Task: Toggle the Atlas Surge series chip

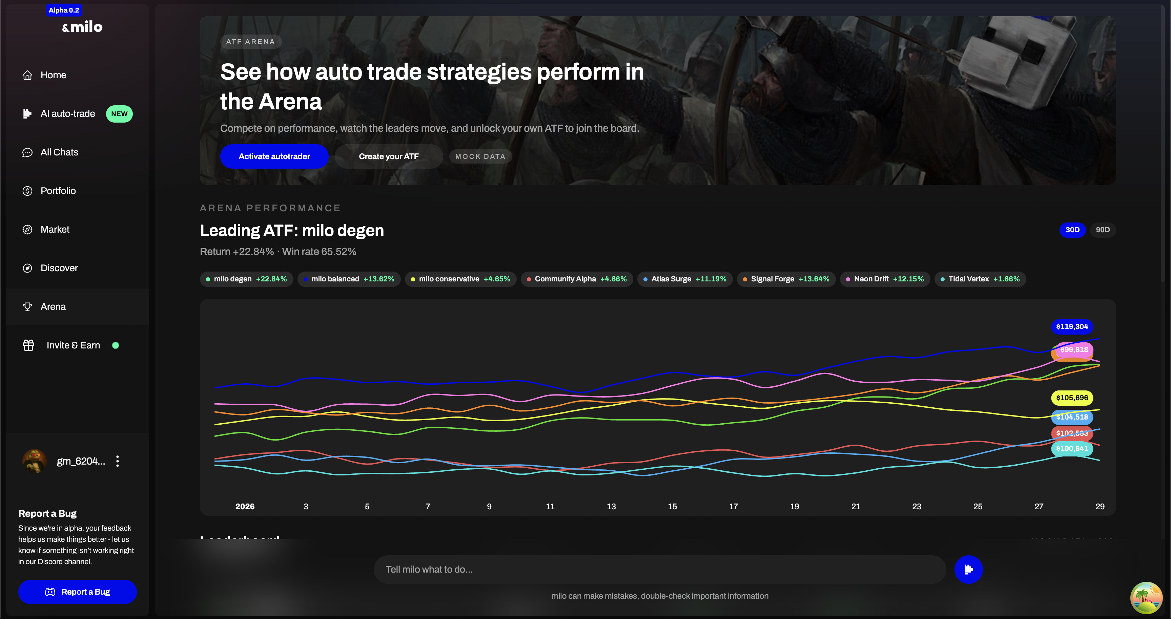Action: (684, 279)
